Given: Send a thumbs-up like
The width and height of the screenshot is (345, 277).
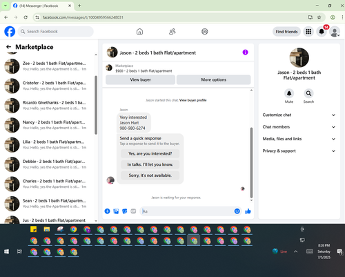Looking at the screenshot, I should click(248, 211).
